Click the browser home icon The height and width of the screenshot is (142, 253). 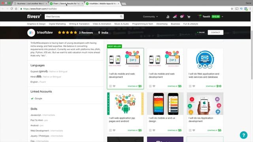tap(16, 9)
